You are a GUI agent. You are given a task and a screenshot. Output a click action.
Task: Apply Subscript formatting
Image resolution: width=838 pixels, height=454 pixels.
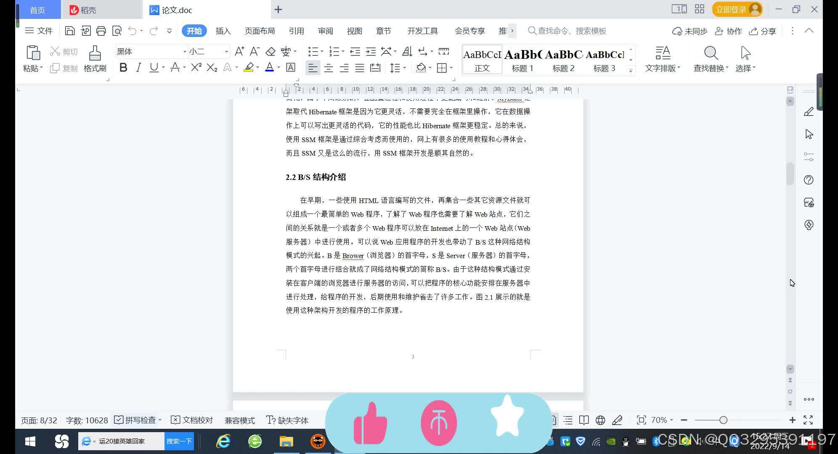[212, 67]
